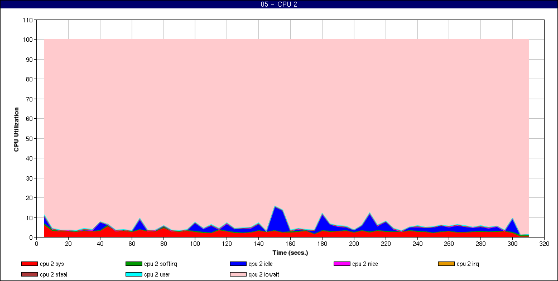Click the idle peak near 210 seconds
558x281 pixels.
(x=370, y=222)
